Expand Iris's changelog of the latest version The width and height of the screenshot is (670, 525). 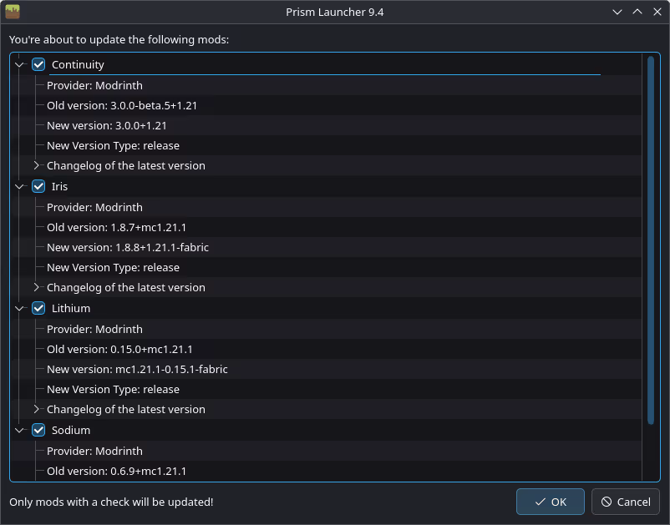36,287
